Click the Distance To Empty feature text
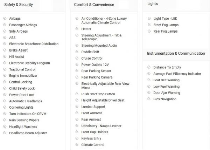The width and height of the screenshot is (210, 150). [167, 67]
